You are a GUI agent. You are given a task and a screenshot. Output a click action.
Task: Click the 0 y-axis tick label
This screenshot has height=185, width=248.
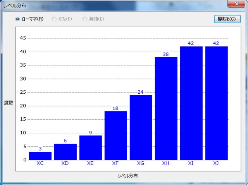pyautogui.click(x=25, y=160)
